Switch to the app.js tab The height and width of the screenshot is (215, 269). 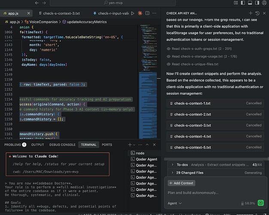(x=13, y=13)
